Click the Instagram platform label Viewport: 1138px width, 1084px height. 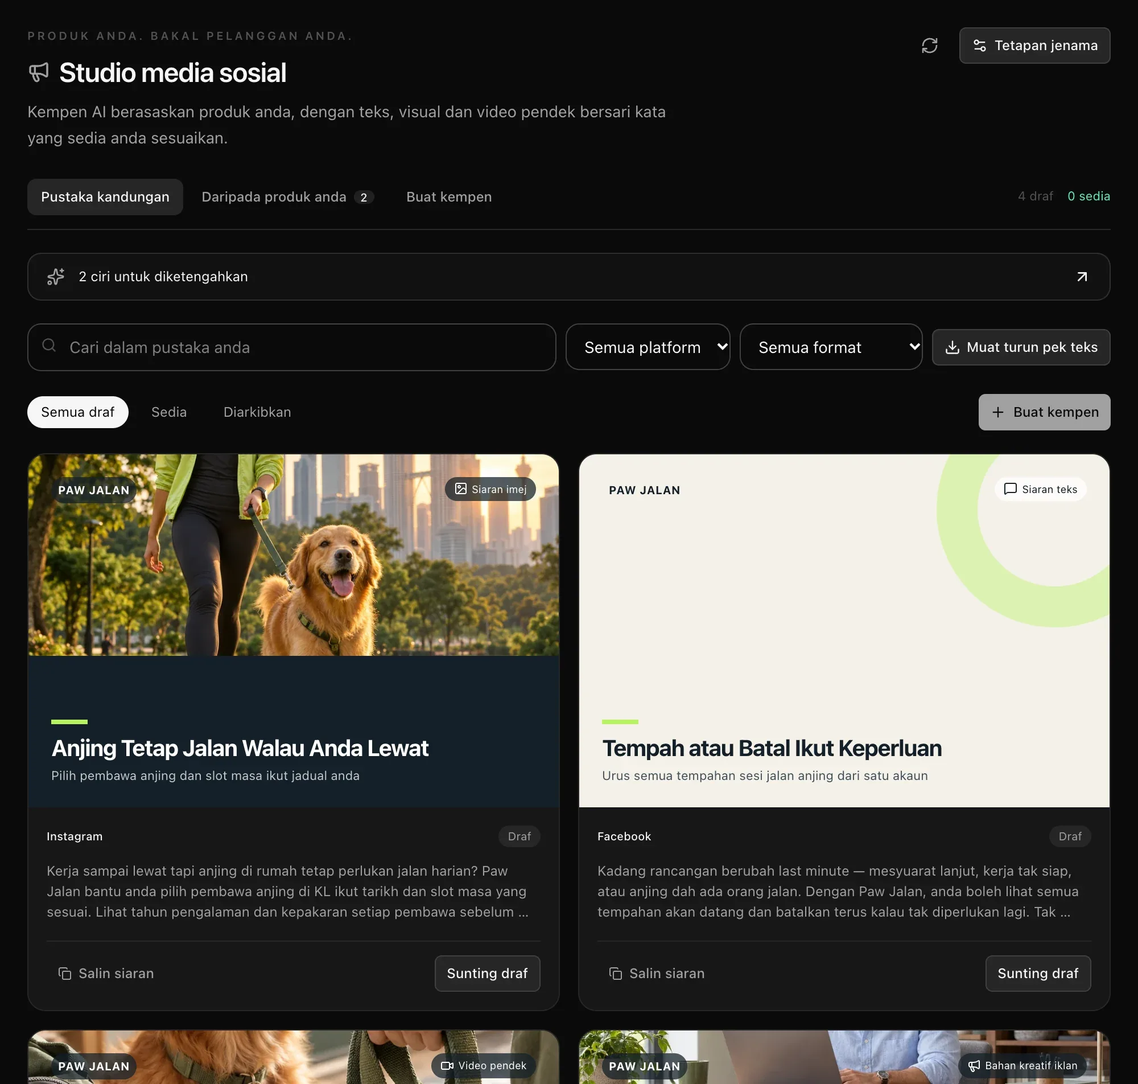(x=75, y=836)
